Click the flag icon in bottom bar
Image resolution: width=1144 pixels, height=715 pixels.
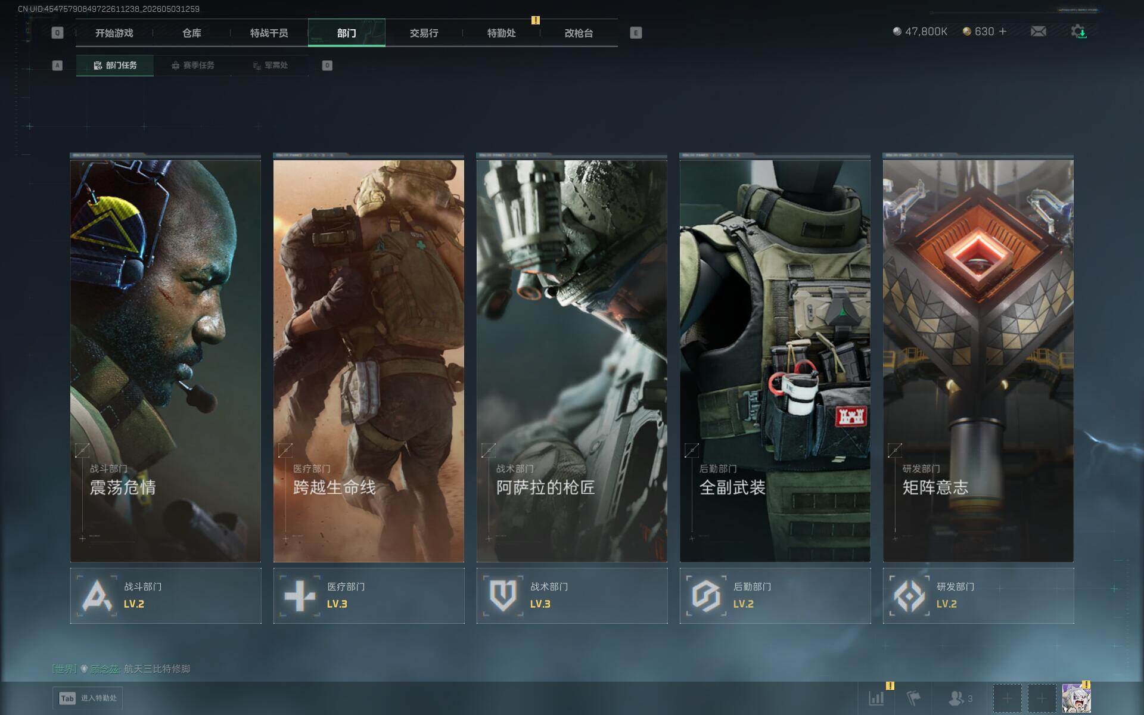[913, 698]
